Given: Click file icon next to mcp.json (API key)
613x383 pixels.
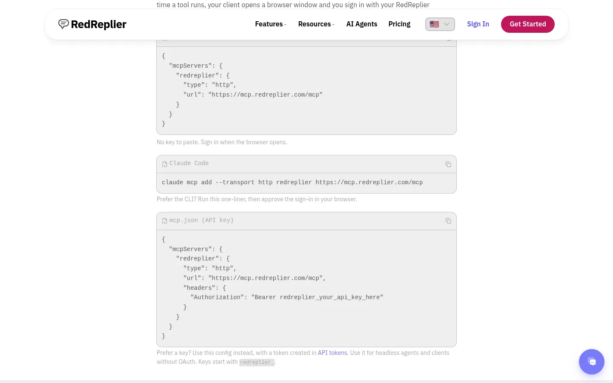Looking at the screenshot, I should pyautogui.click(x=165, y=221).
